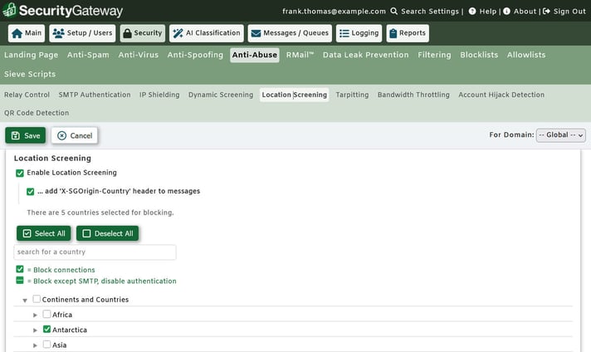Go to Dynamic Screening
The height and width of the screenshot is (352, 591).
(221, 95)
